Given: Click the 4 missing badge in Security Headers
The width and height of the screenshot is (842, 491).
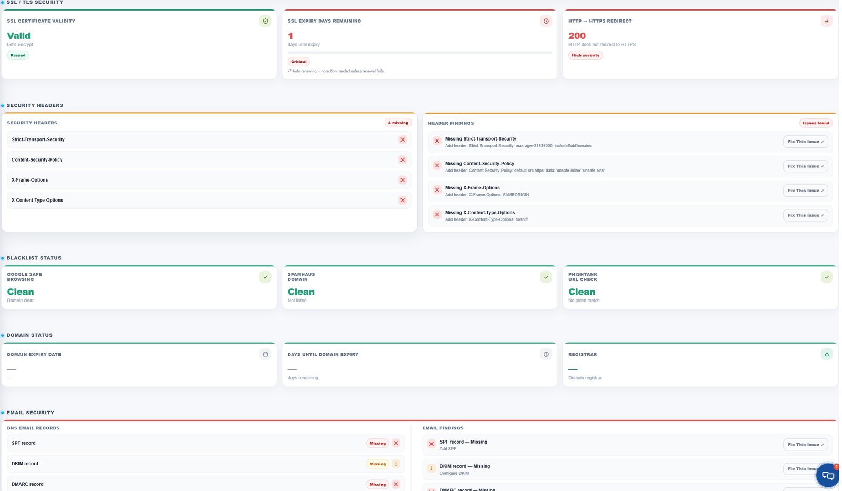Looking at the screenshot, I should click(398, 123).
